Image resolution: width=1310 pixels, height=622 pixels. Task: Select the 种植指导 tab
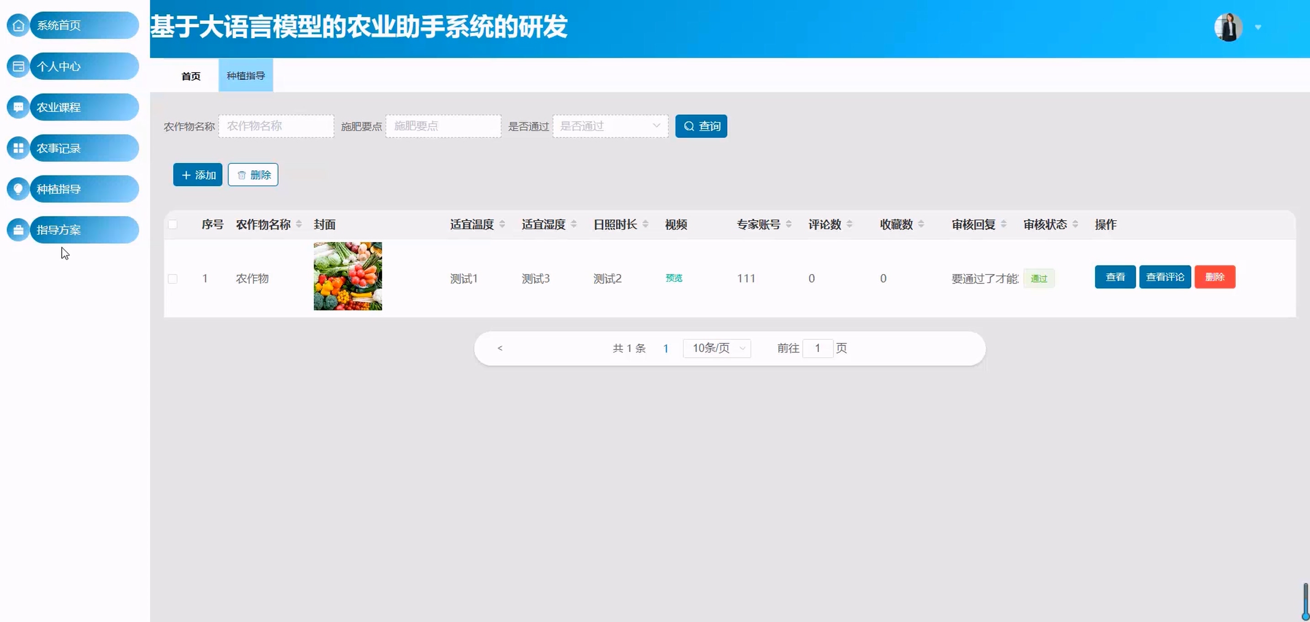(x=246, y=76)
